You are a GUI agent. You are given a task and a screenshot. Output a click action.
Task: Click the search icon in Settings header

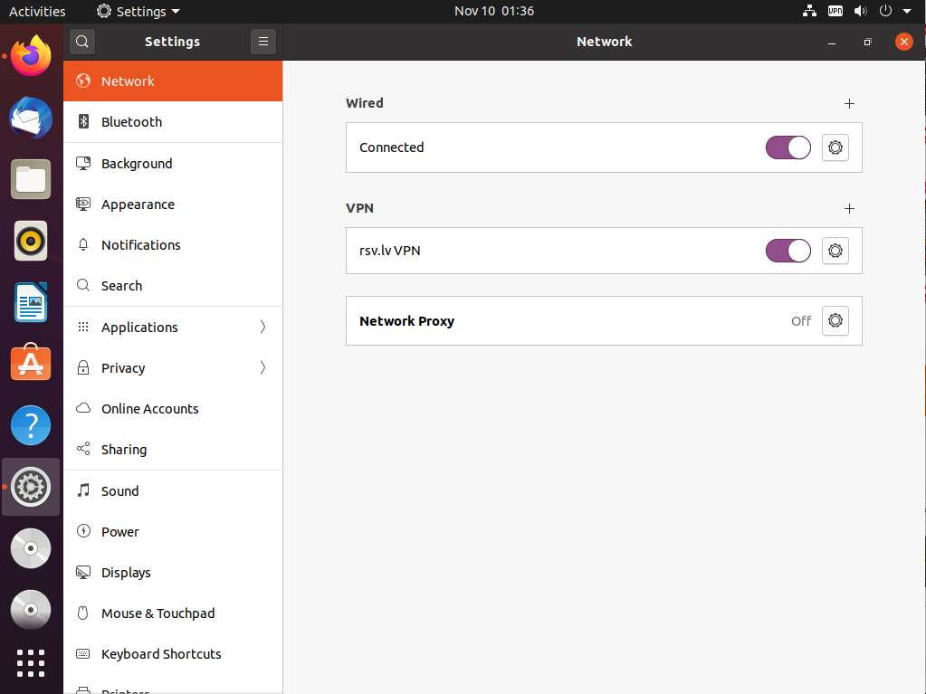[x=81, y=42]
